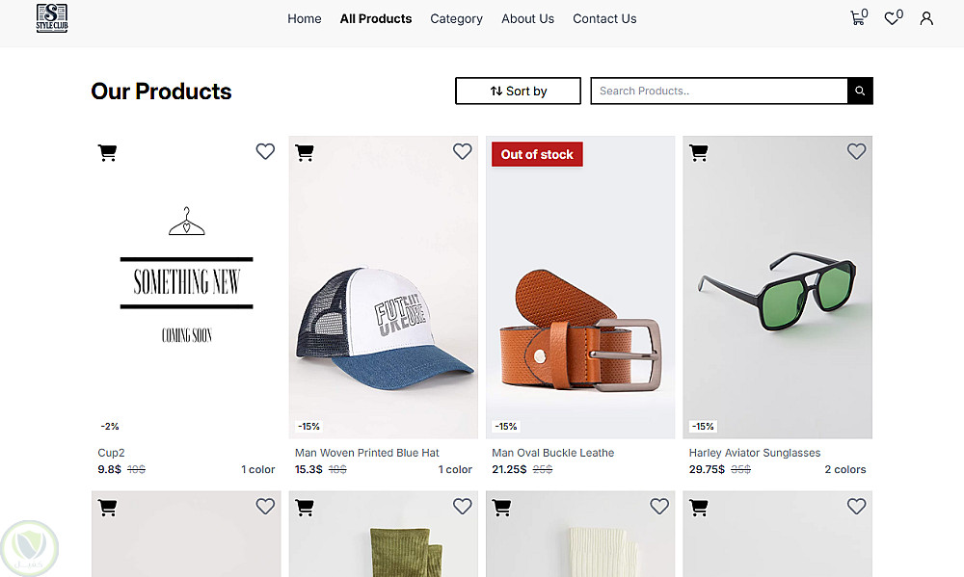The image size is (964, 577).
Task: Open the Man Oval Buckle Leathe link
Action: click(x=552, y=453)
